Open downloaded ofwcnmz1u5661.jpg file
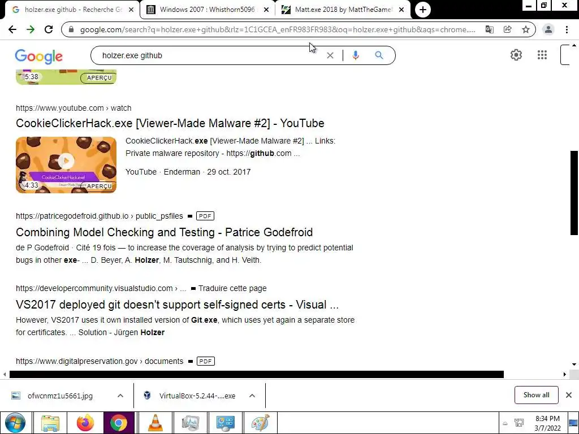The height and width of the screenshot is (434, 579). click(60, 396)
